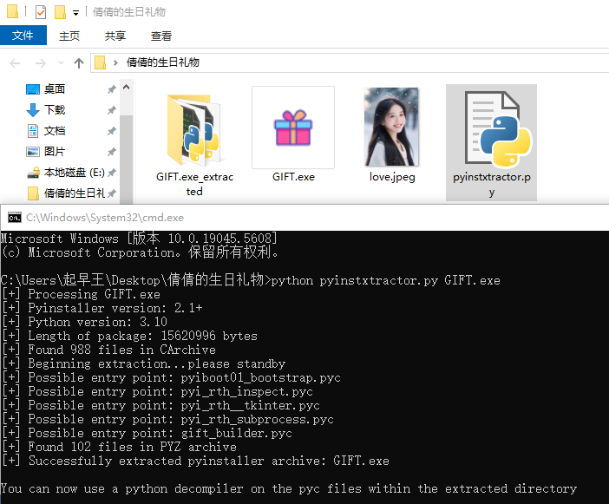The height and width of the screenshot is (504, 609).
Task: Open the customize quick access toolbar dropdown
Action: tap(76, 13)
